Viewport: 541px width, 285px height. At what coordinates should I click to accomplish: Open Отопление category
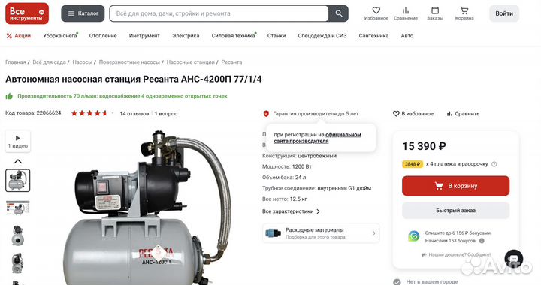(x=103, y=36)
